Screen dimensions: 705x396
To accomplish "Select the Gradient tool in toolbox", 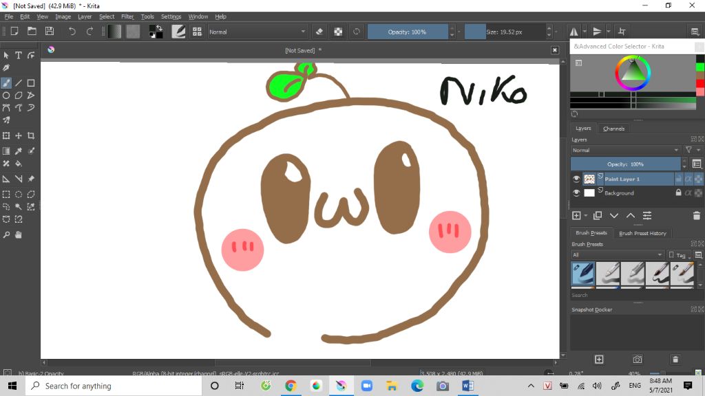I will click(6, 151).
